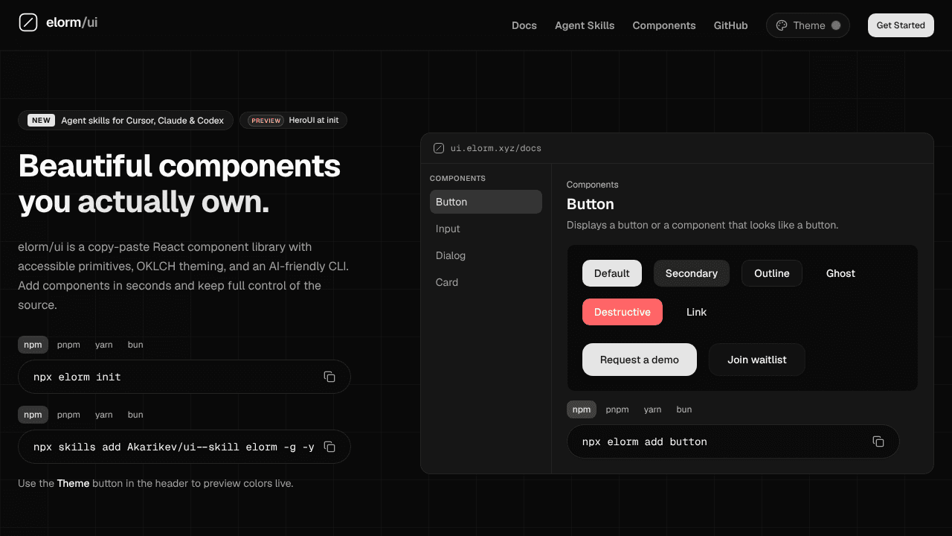952x536 pixels.
Task: Select npm tab above npx elorm init
Action: coord(33,345)
